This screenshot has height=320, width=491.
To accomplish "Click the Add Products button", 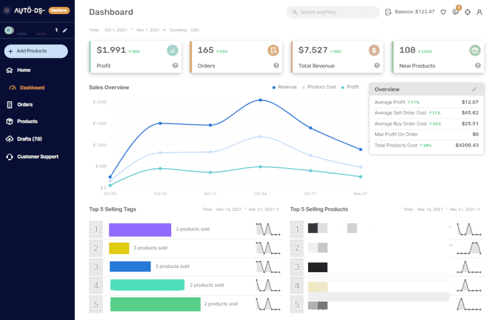I will (36, 51).
